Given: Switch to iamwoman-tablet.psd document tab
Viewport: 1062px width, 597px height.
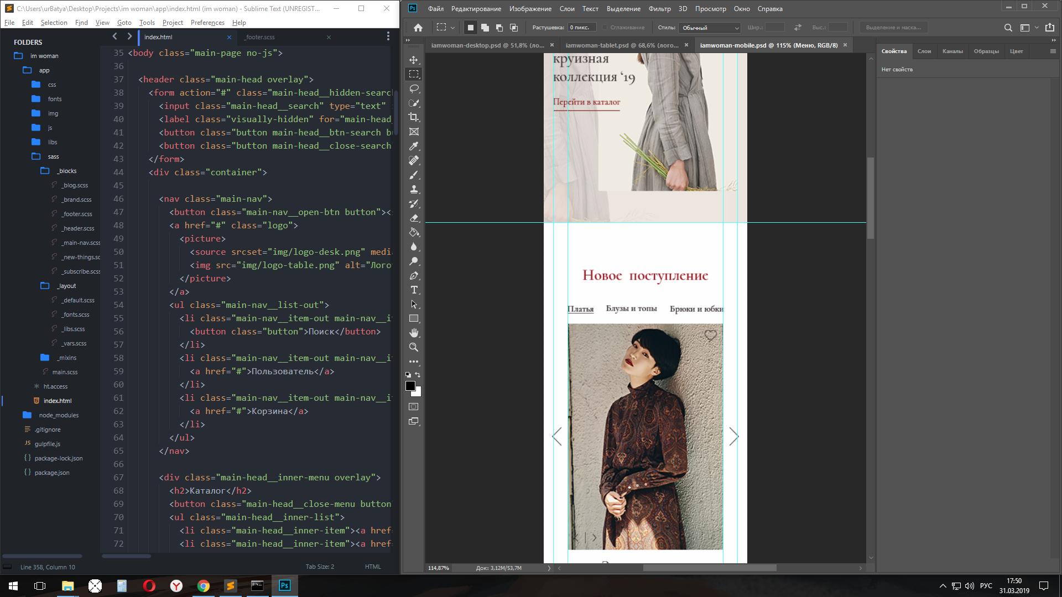Looking at the screenshot, I should coord(622,45).
